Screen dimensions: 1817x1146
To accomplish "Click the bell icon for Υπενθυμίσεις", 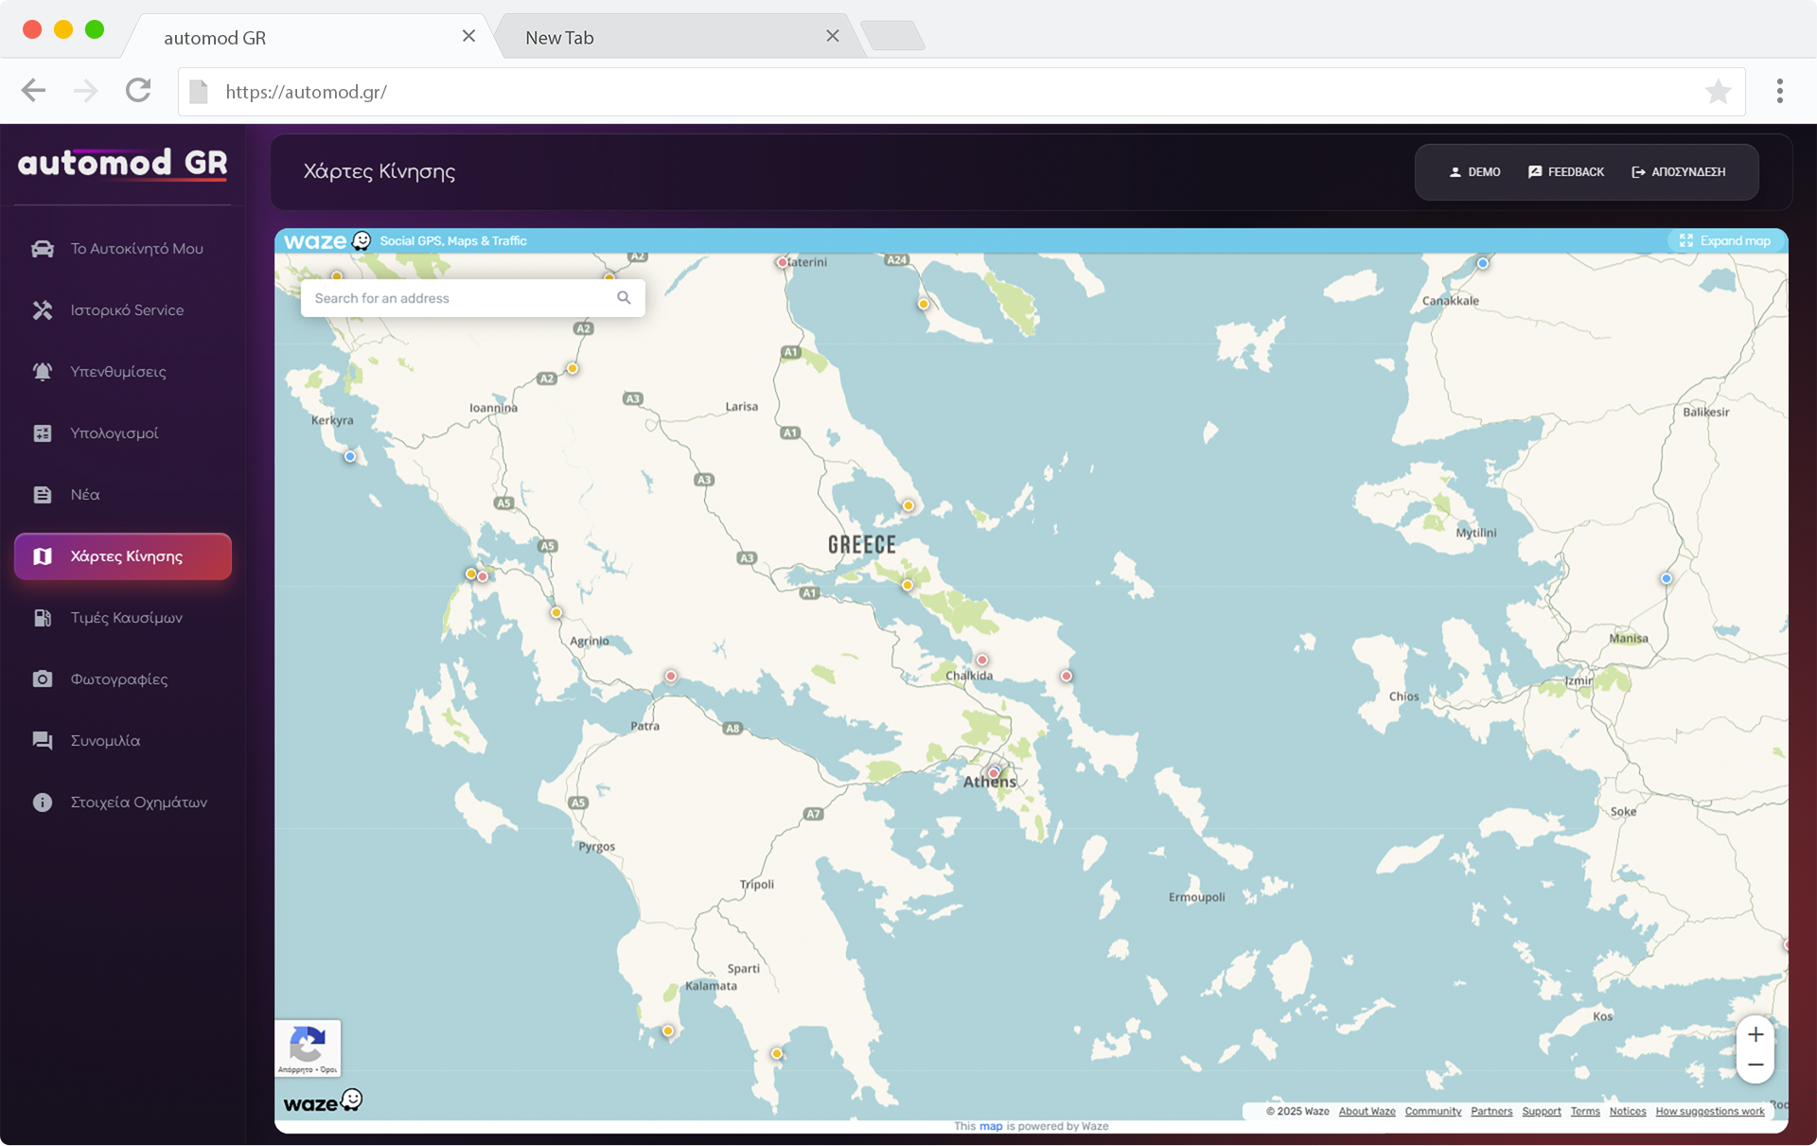I will click(x=43, y=372).
